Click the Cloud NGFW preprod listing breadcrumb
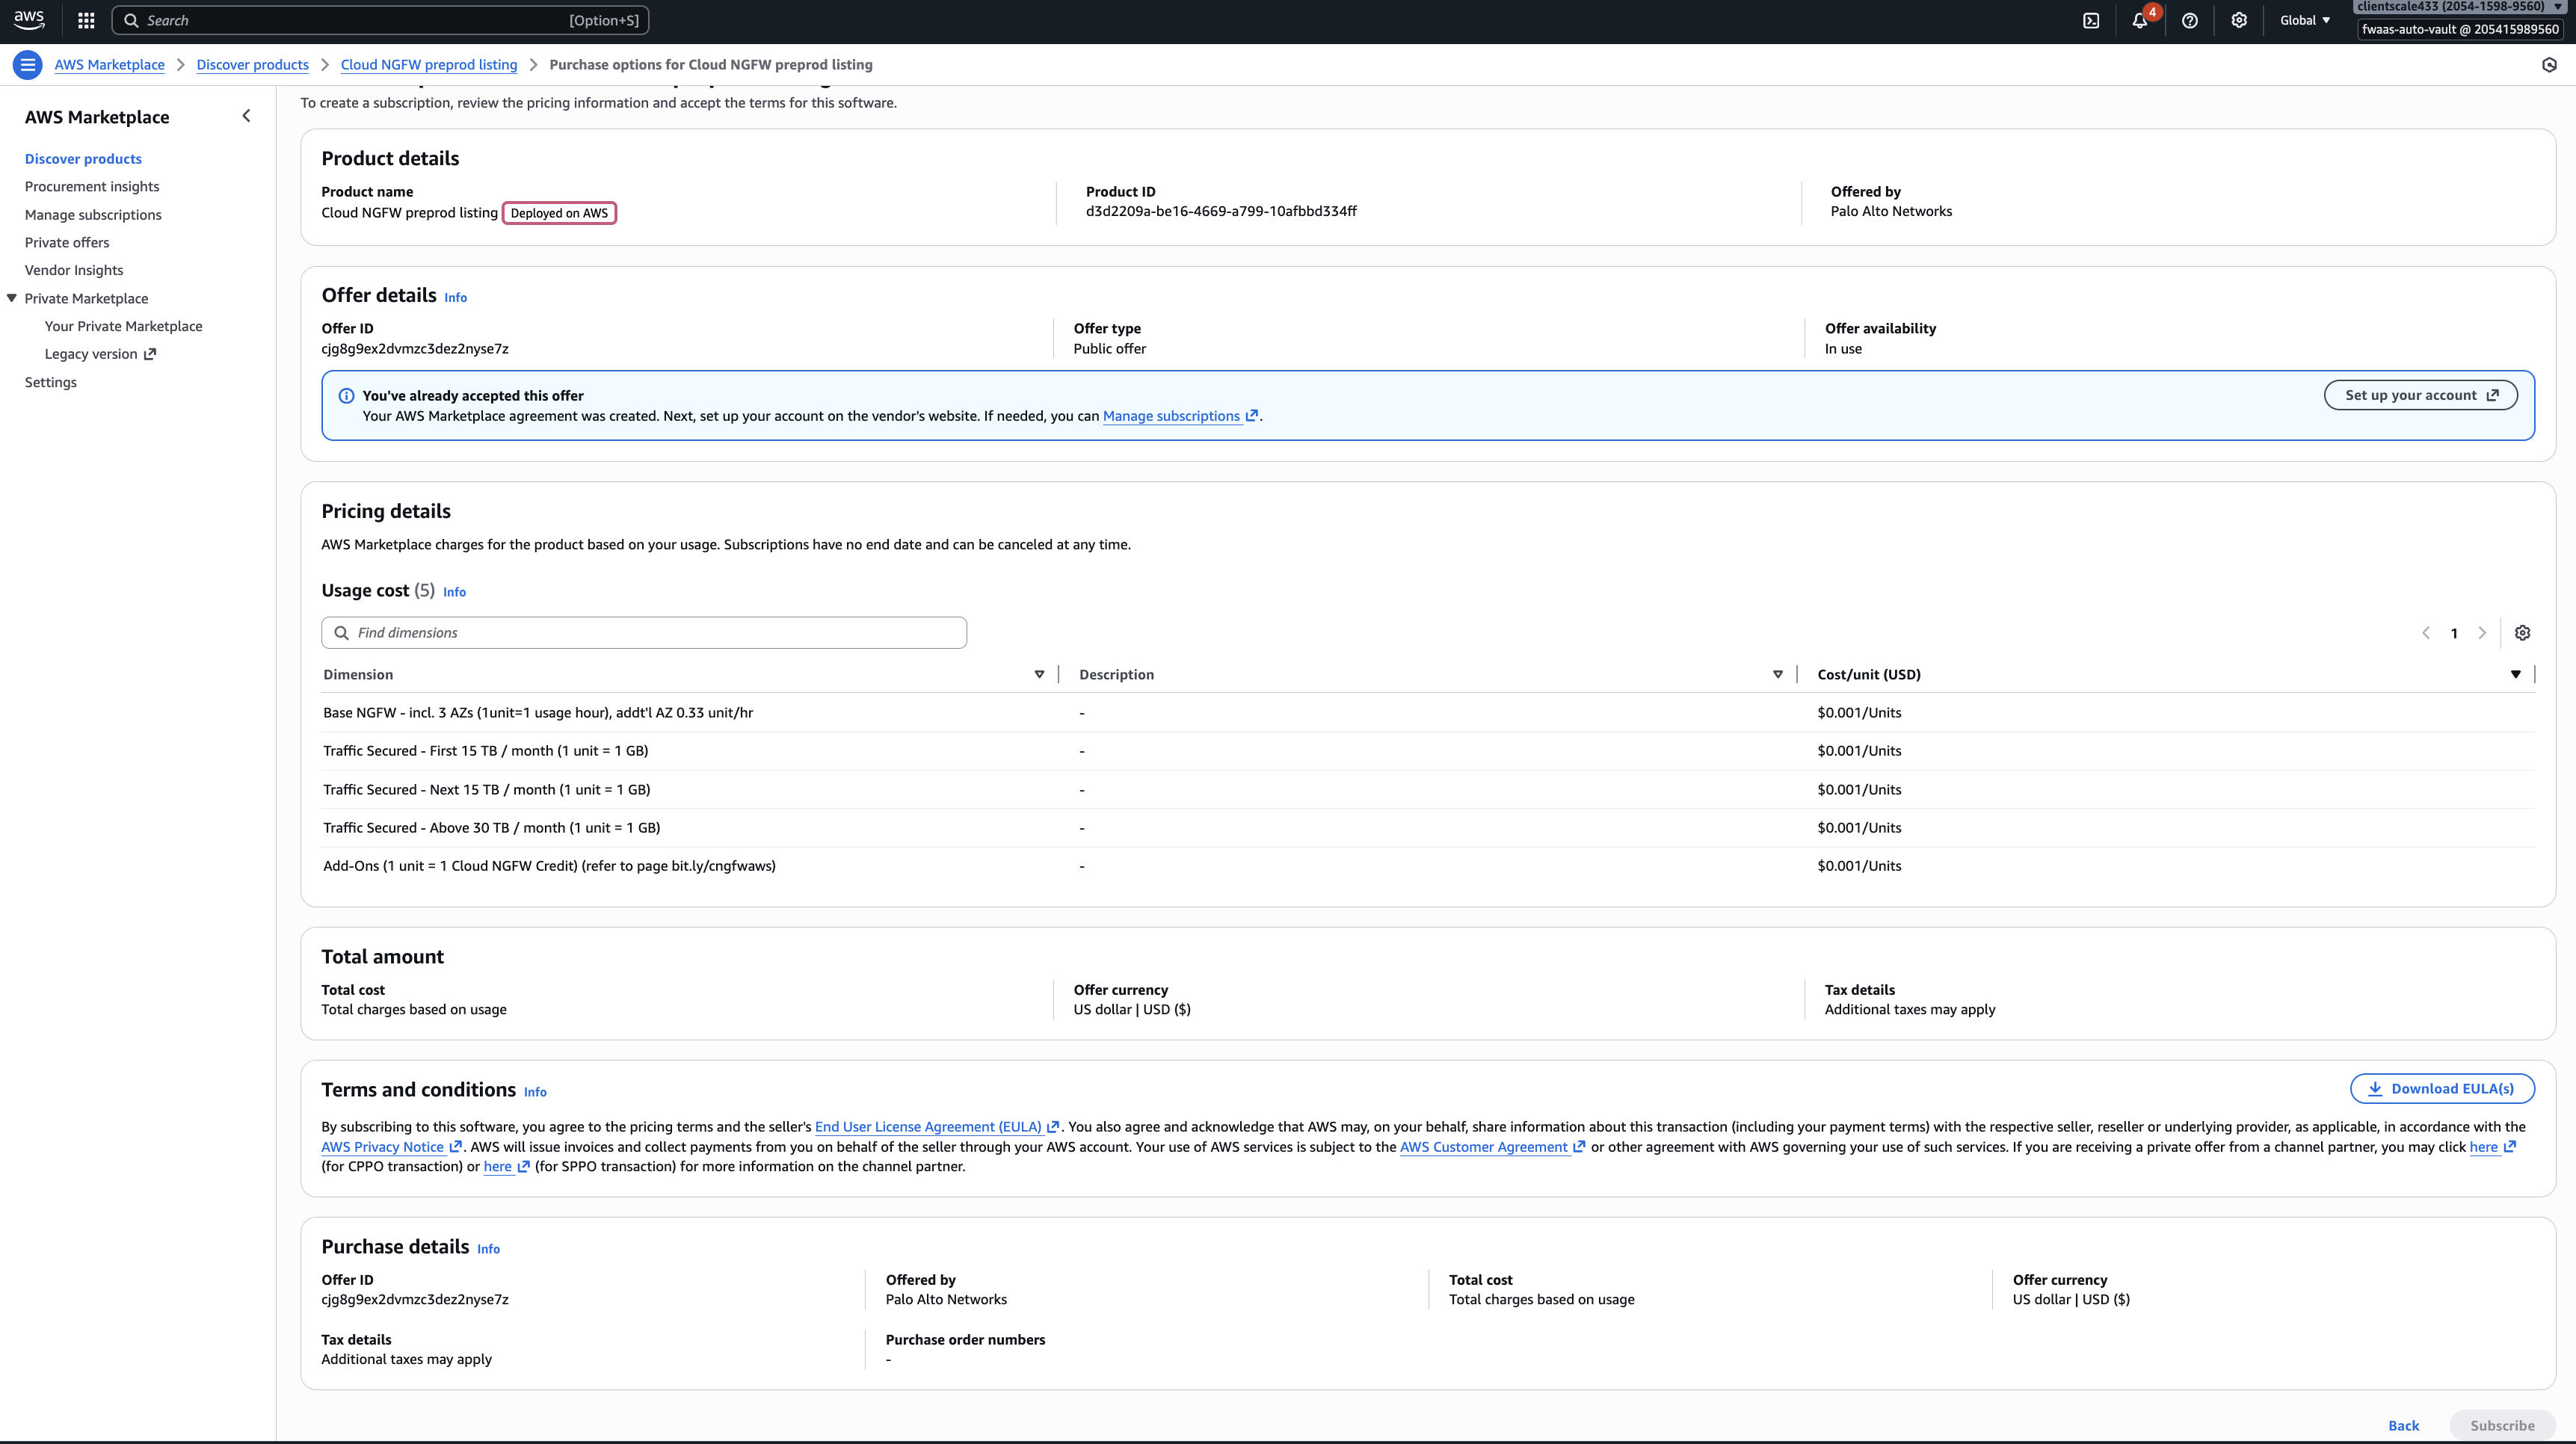This screenshot has height=1444, width=2576. pyautogui.click(x=429, y=65)
